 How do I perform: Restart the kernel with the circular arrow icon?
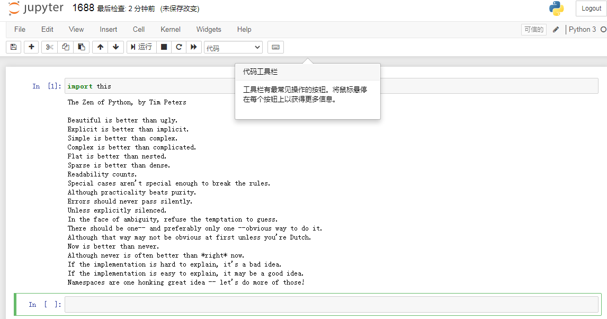click(179, 47)
